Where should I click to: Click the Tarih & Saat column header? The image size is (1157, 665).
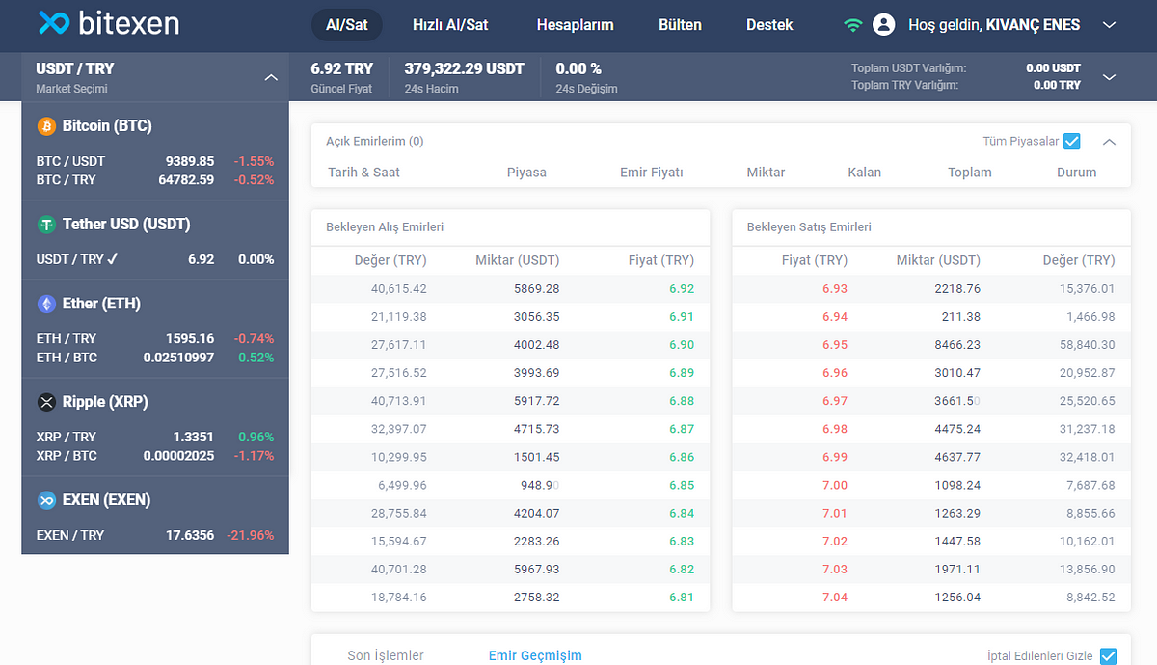(x=363, y=173)
